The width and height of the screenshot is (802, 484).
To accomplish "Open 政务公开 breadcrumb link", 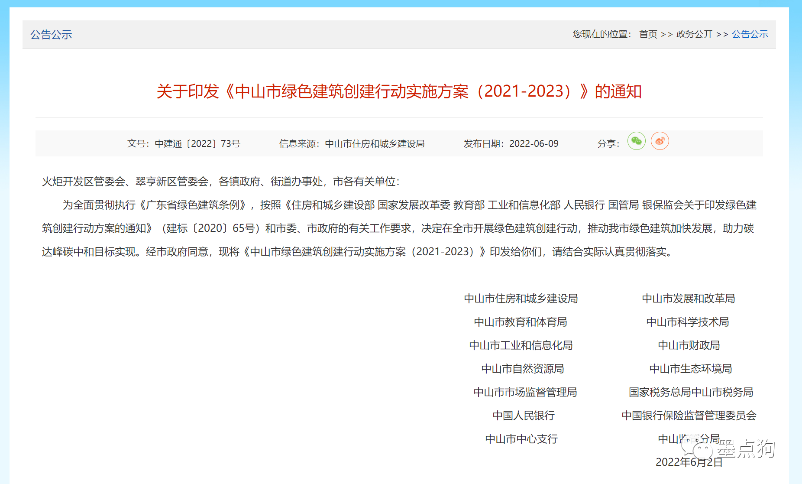I will pos(694,34).
